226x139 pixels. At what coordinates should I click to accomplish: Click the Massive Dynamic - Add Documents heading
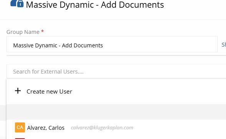coord(95,5)
